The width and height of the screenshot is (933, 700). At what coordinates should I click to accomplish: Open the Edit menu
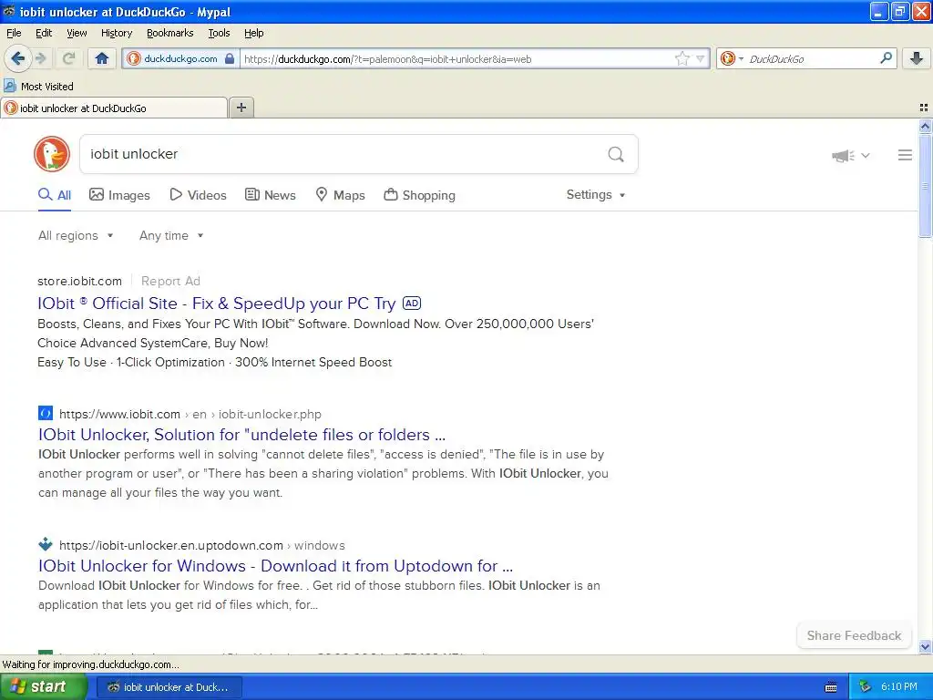44,33
